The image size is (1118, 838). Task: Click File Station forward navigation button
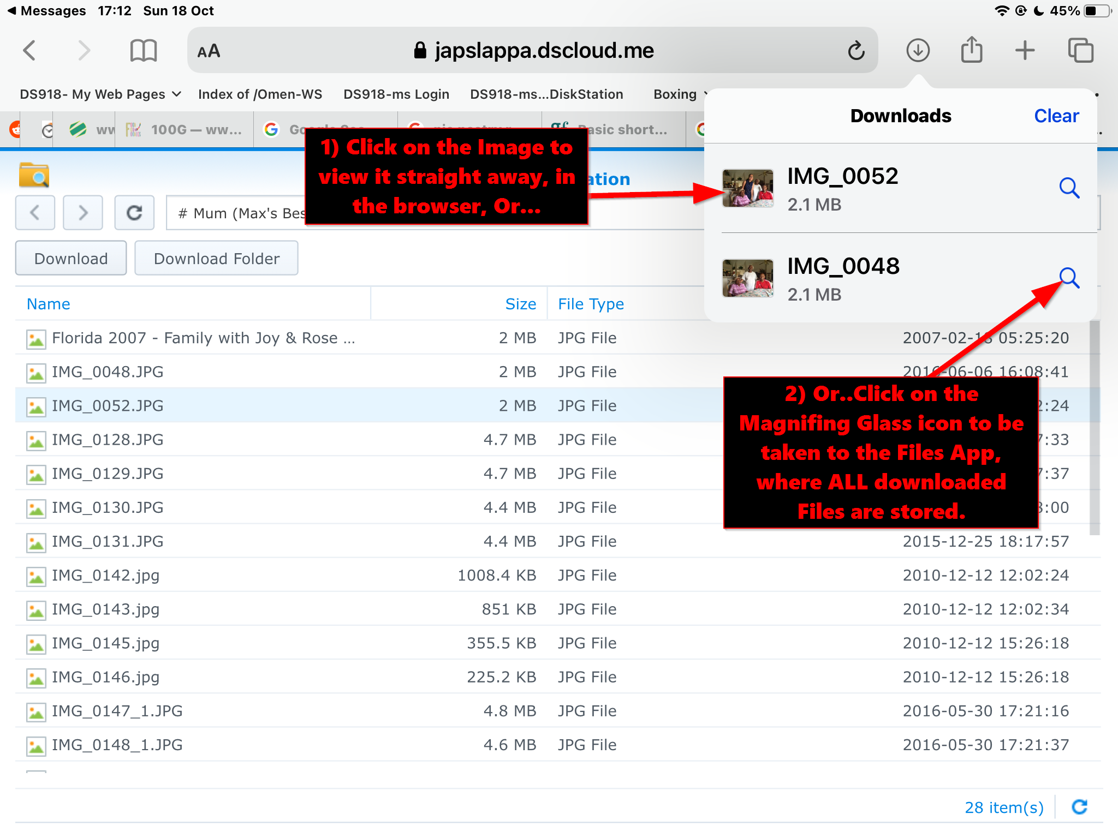pyautogui.click(x=83, y=212)
